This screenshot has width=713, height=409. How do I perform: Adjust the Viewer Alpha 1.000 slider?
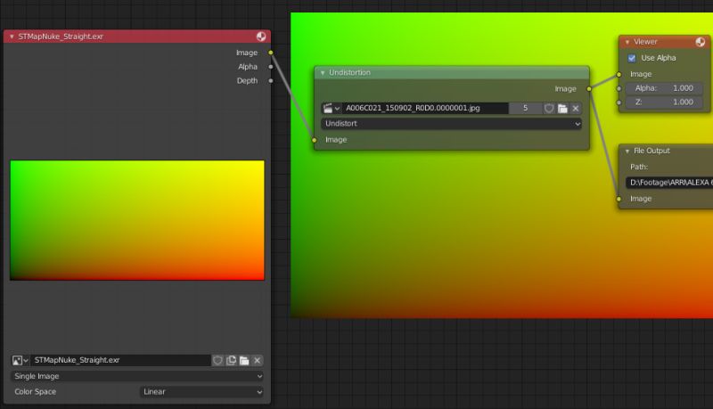[664, 88]
